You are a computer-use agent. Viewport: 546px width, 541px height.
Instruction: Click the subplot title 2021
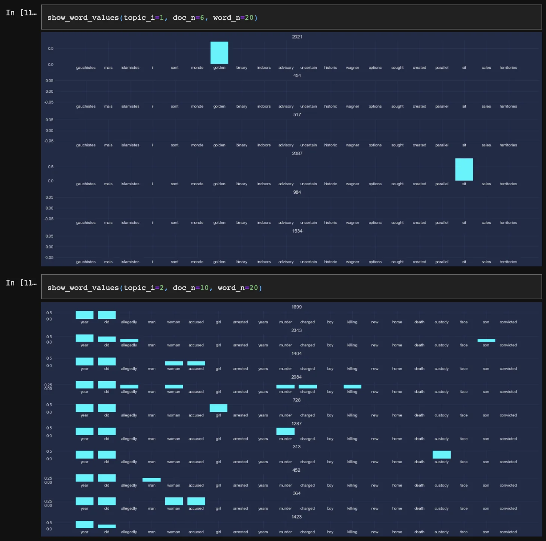coord(297,37)
